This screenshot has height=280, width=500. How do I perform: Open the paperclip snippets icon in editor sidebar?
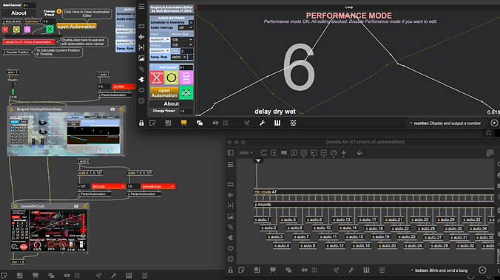click(141, 69)
